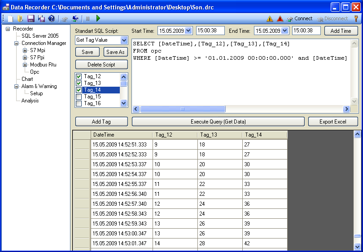
Task: Click the Data Recorder title bar app icon
Action: 6,7
